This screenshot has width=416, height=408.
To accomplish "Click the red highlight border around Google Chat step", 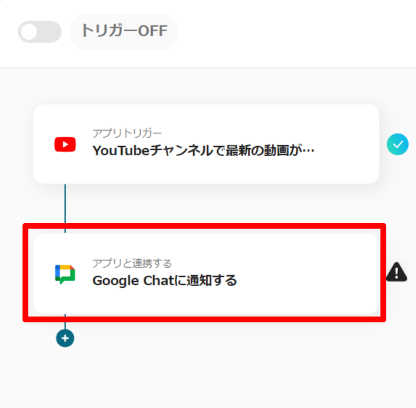I will pyautogui.click(x=204, y=226).
